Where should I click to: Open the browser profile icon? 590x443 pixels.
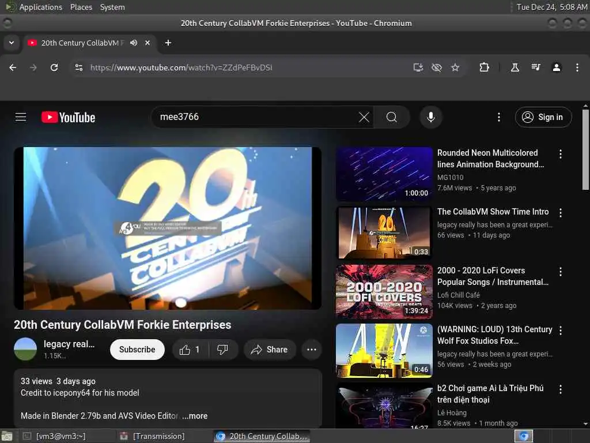tap(557, 67)
